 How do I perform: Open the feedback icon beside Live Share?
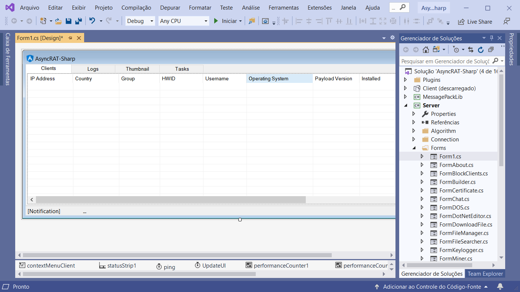pos(507,21)
